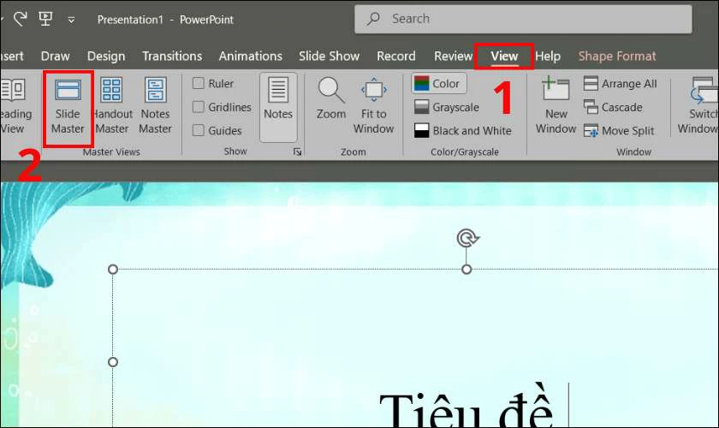Open the Design tab
This screenshot has width=719, height=428.
tap(106, 56)
